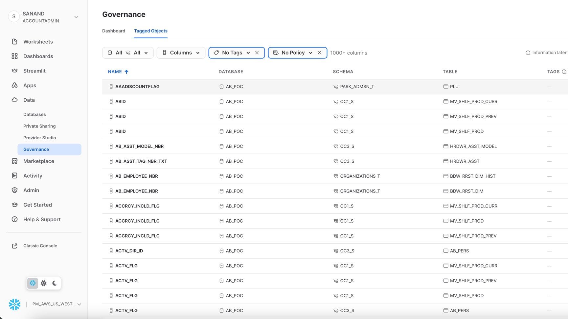Click the TAGS column header

(553, 72)
